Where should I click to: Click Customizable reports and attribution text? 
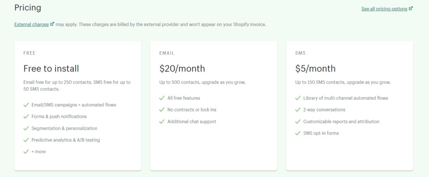341,121
